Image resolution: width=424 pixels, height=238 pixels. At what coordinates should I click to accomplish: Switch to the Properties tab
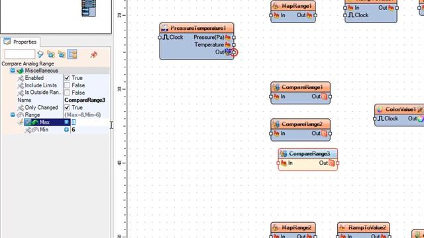[x=21, y=42]
